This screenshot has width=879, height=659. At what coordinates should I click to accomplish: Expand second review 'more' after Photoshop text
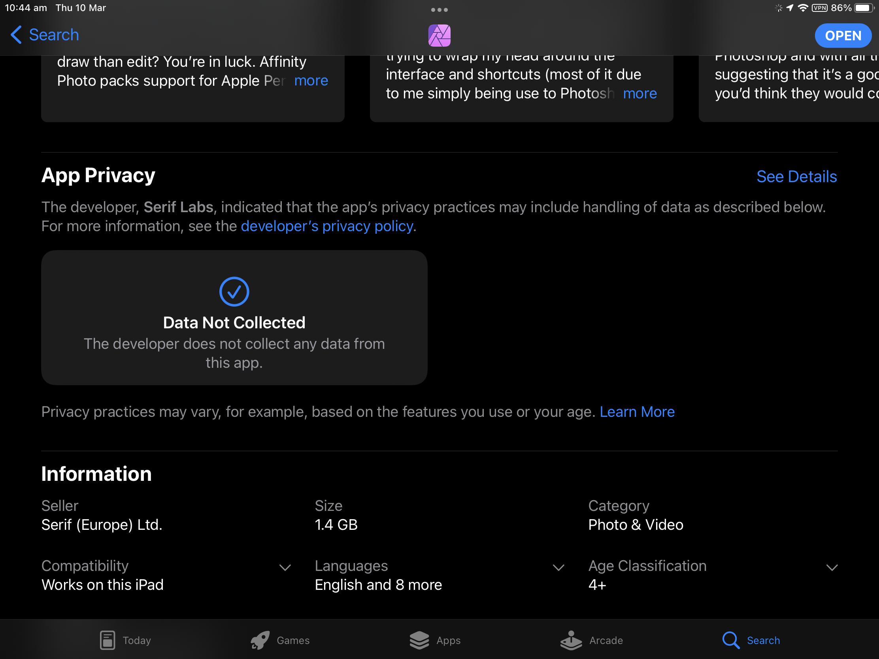point(640,93)
